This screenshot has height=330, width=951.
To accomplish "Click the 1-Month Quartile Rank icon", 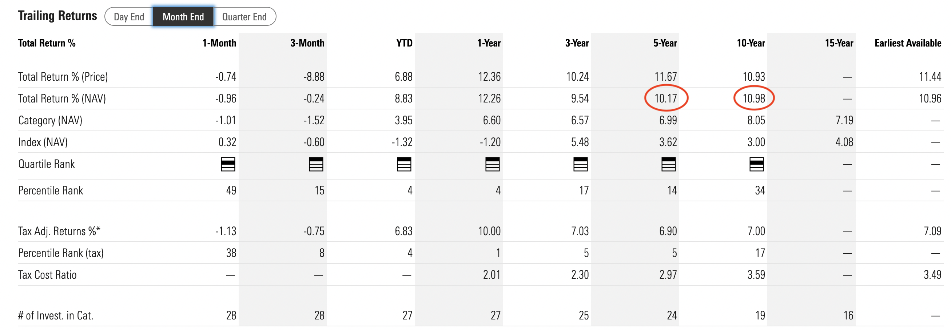I will tap(228, 165).
